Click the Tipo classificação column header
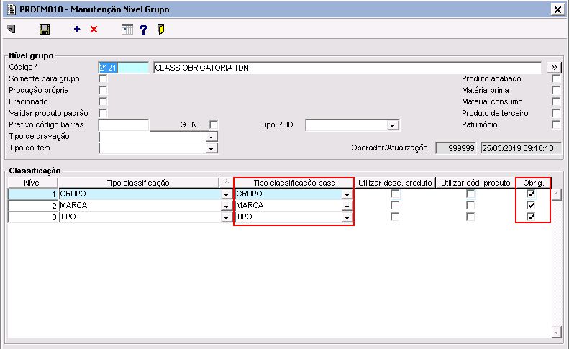This screenshot has width=569, height=349. click(139, 183)
